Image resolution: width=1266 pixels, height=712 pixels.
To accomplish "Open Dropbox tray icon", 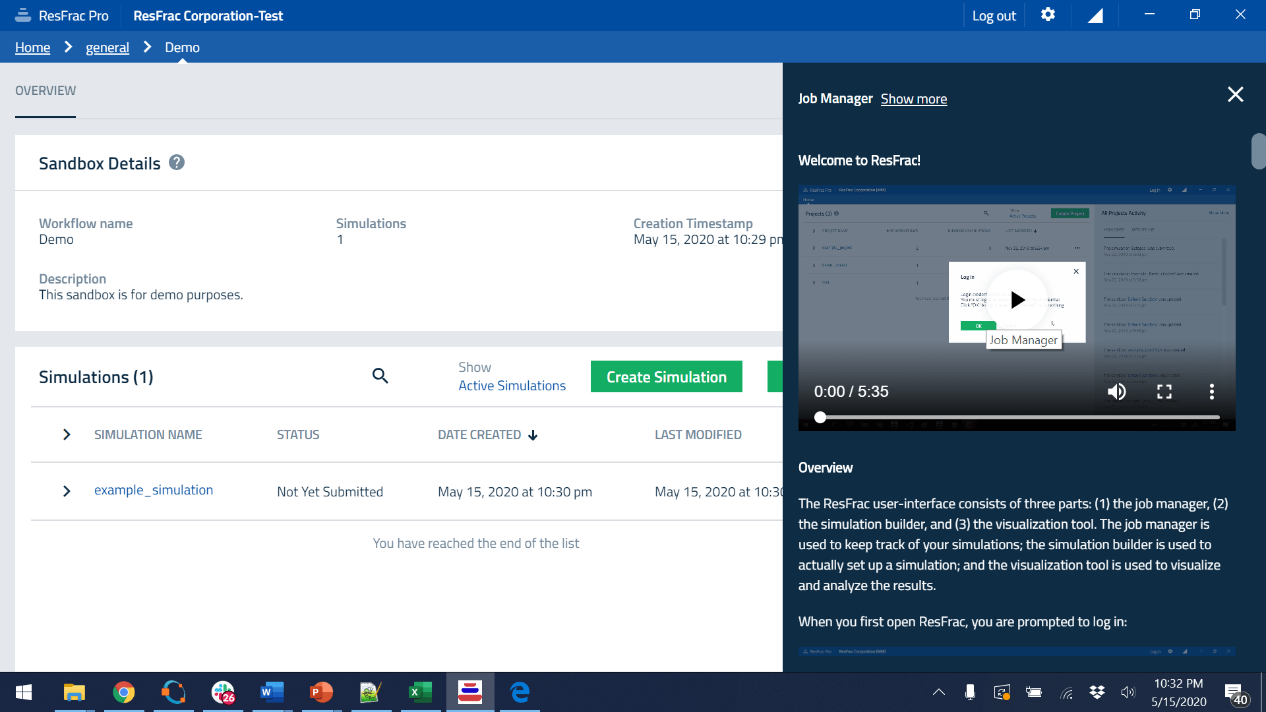I will pyautogui.click(x=1097, y=692).
